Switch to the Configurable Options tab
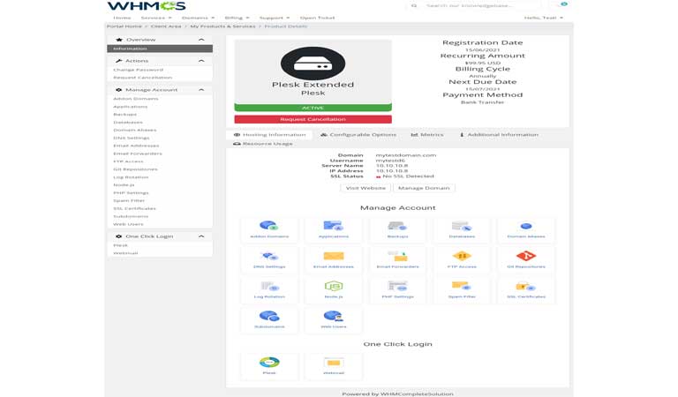This screenshot has height=397, width=678. coord(358,135)
